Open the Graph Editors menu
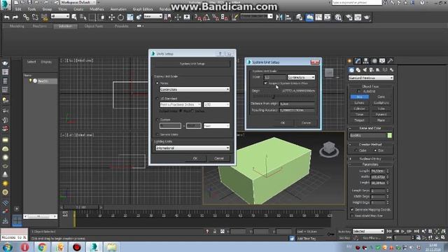 [143, 9]
